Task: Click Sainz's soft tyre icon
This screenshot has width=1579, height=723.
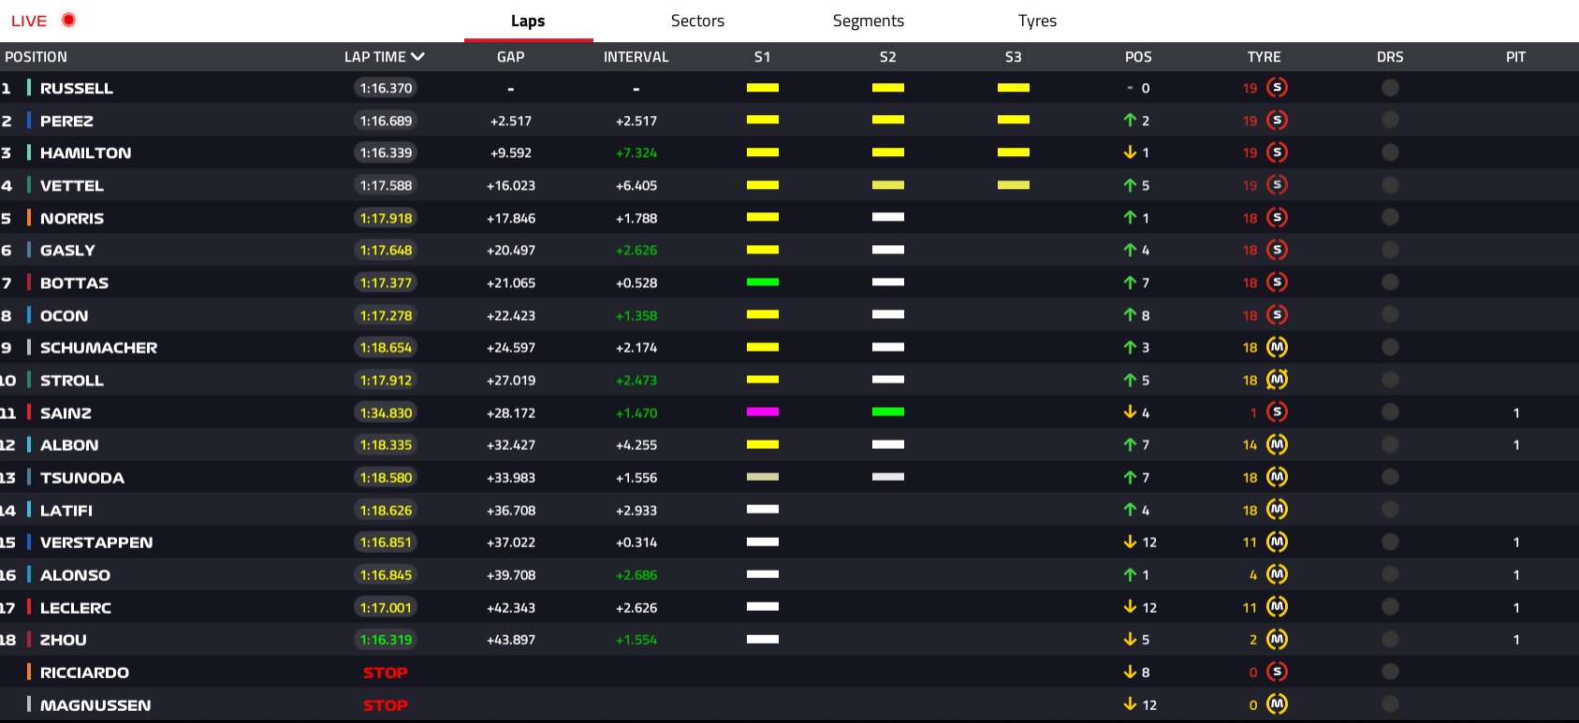Action: pos(1277,412)
